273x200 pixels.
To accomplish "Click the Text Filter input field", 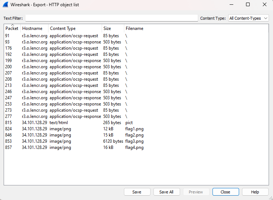I will 112,18.
